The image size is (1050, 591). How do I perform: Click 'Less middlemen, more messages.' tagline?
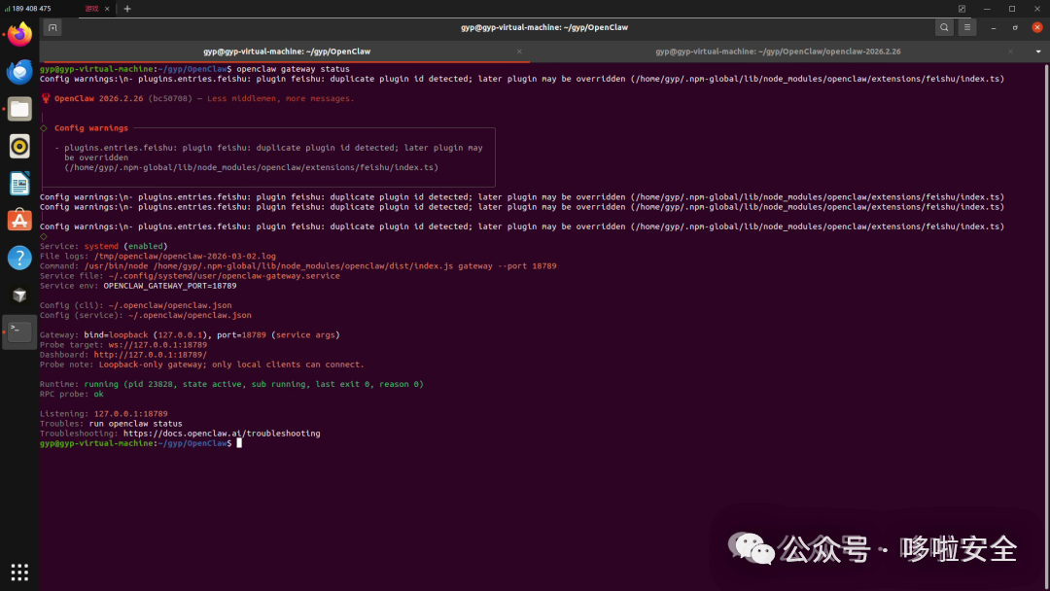281,98
